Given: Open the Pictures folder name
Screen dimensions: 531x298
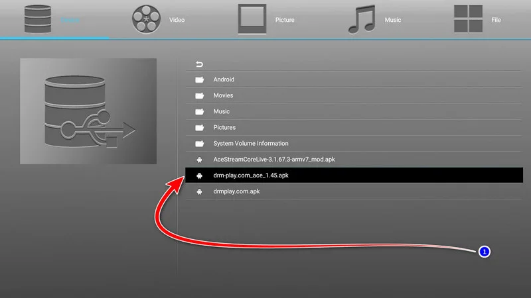Looking at the screenshot, I should point(224,127).
